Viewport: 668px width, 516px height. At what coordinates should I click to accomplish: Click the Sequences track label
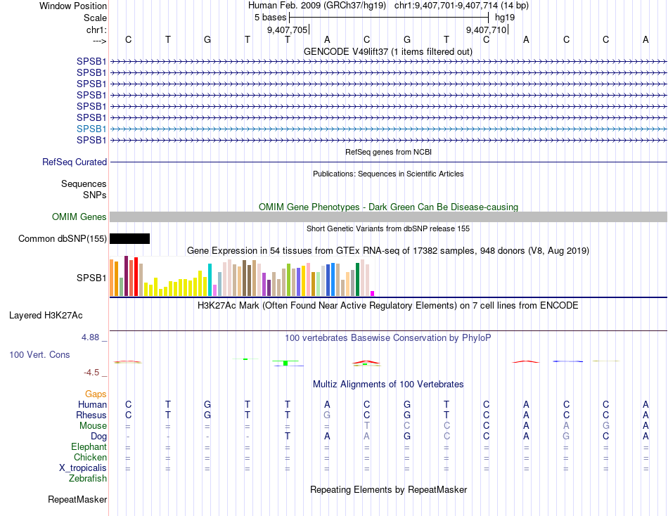click(84, 183)
